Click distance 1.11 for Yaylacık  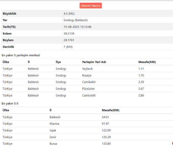[x=141, y=69]
